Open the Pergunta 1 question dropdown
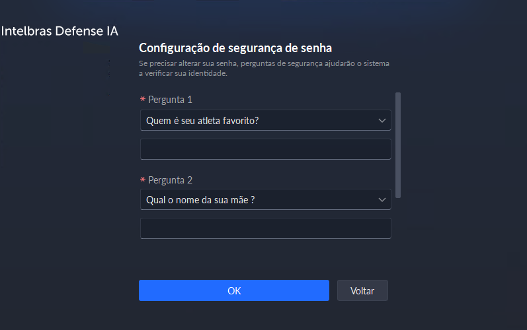Image resolution: width=527 pixels, height=330 pixels. click(x=265, y=121)
